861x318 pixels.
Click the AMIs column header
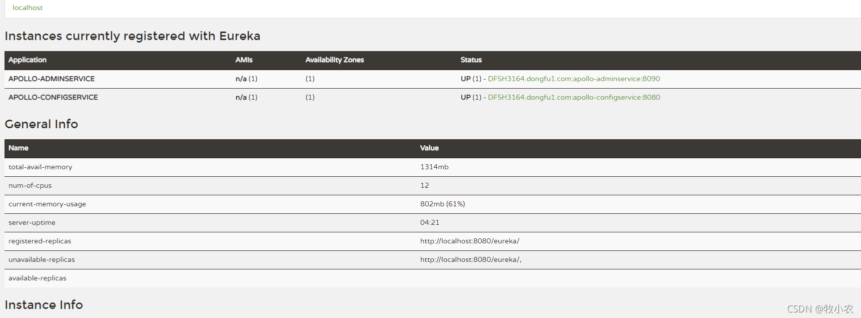point(244,60)
